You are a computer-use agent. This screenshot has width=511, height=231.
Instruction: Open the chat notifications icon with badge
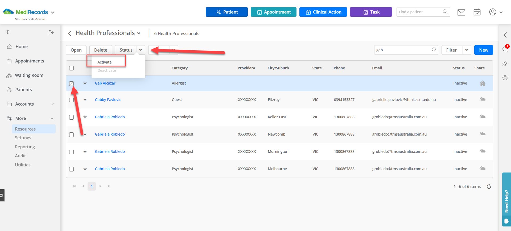[505, 49]
